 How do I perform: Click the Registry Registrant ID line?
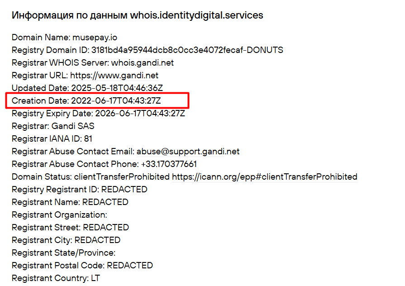click(79, 190)
